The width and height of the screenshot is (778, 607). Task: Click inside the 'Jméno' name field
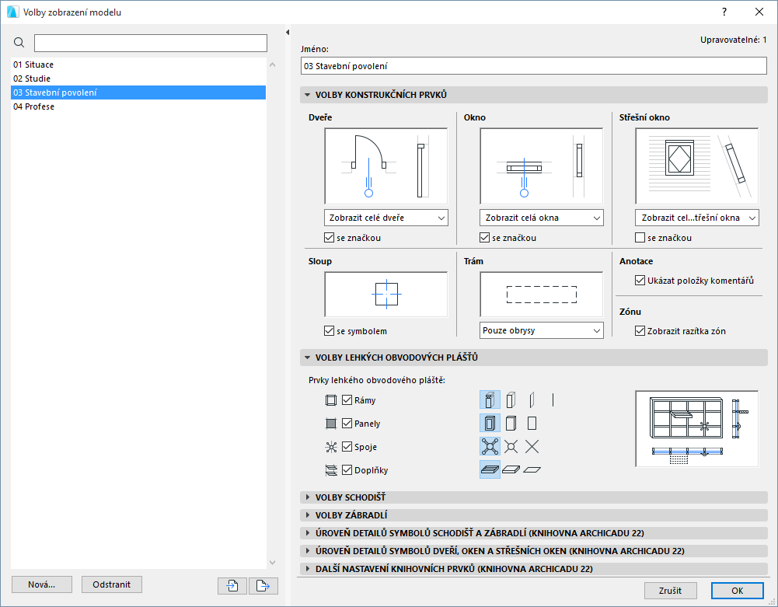point(533,66)
